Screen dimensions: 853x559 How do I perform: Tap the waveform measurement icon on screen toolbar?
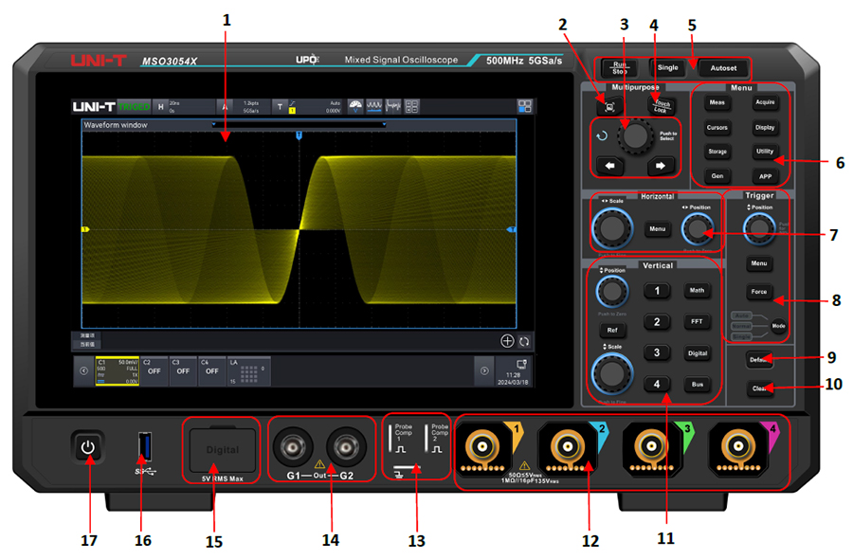[x=373, y=106]
